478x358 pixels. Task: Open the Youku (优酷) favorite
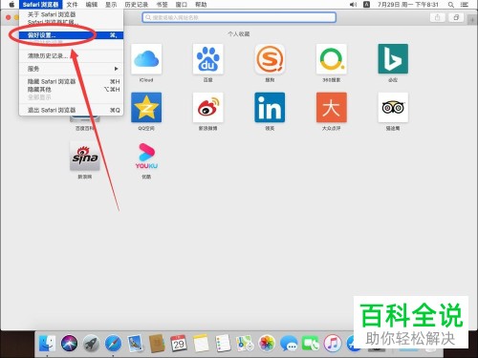coord(146,156)
